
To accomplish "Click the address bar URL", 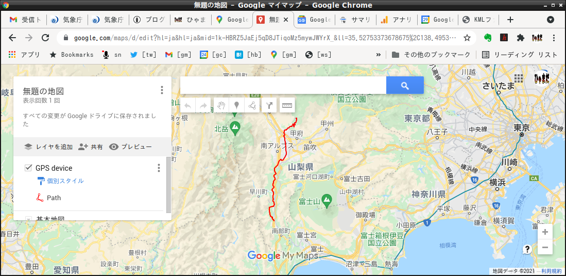I will (x=265, y=38).
